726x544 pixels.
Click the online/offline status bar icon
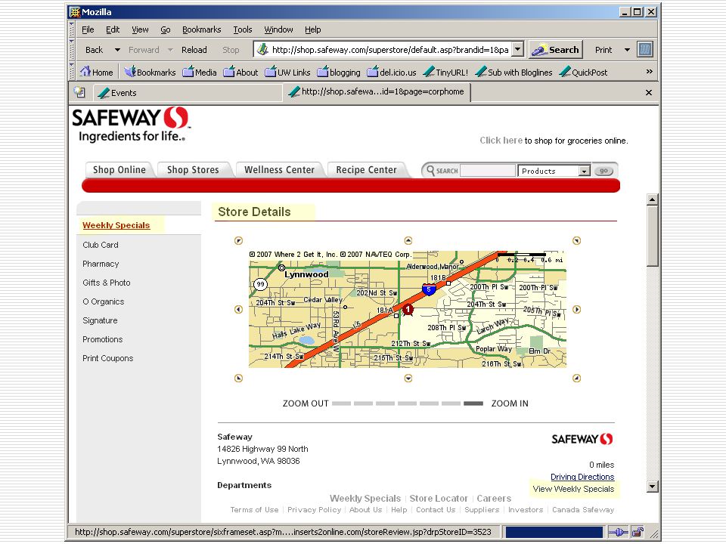point(618,532)
